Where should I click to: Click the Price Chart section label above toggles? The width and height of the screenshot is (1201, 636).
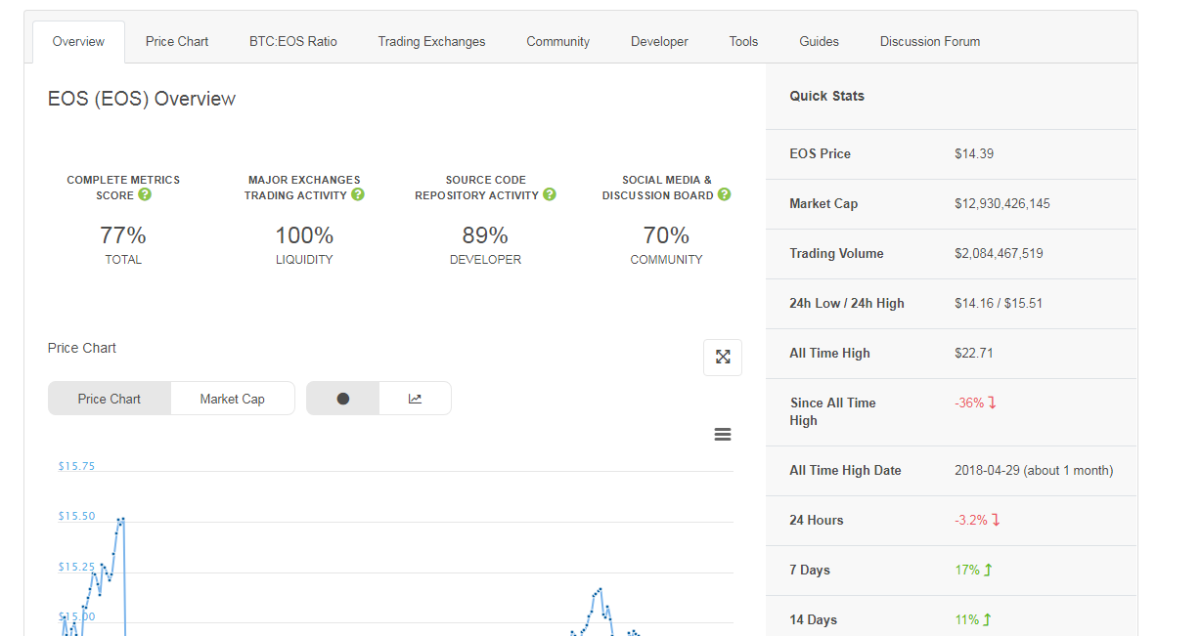pos(82,348)
